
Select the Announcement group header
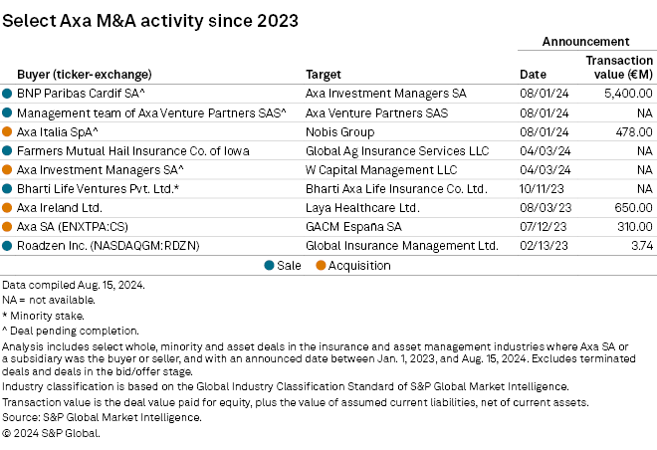point(585,42)
